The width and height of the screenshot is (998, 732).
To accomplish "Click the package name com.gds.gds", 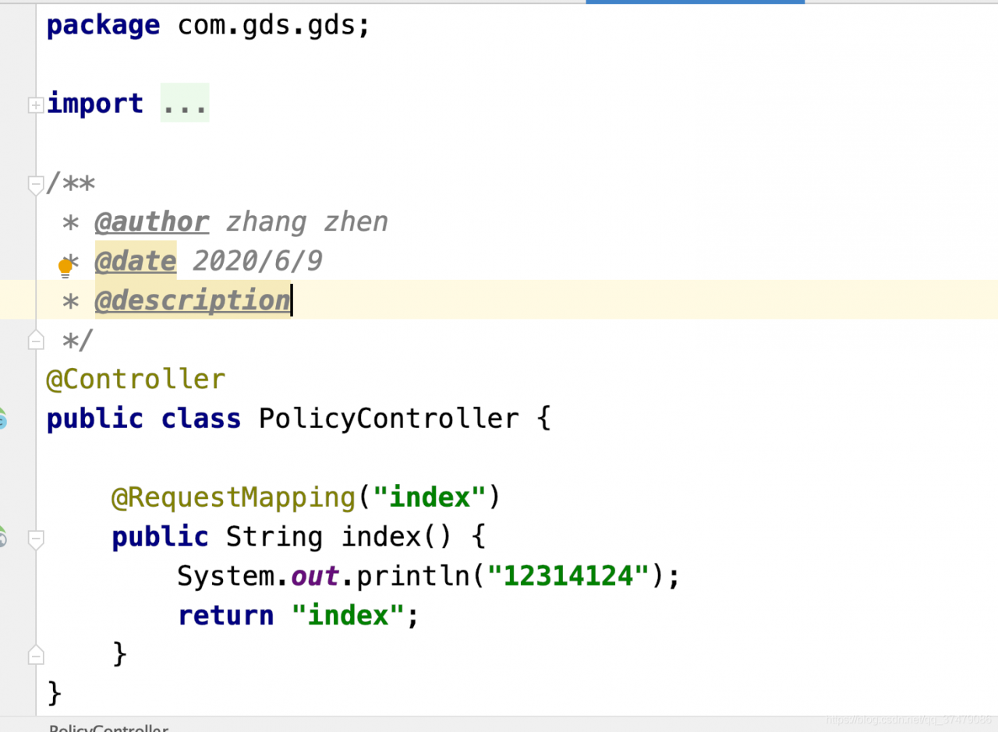I will pos(267,26).
